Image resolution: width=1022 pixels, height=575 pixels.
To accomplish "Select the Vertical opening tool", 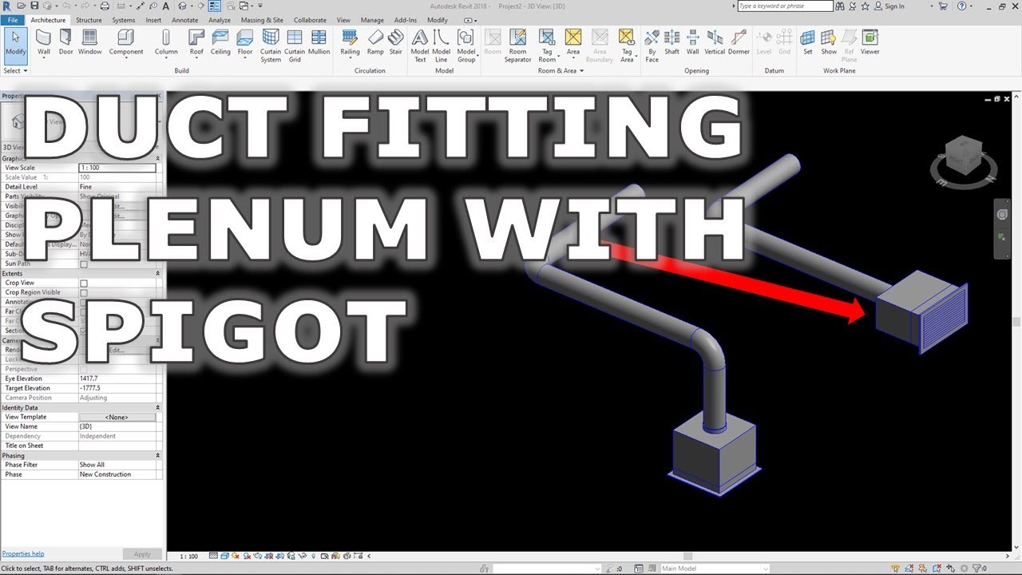I will tap(715, 43).
